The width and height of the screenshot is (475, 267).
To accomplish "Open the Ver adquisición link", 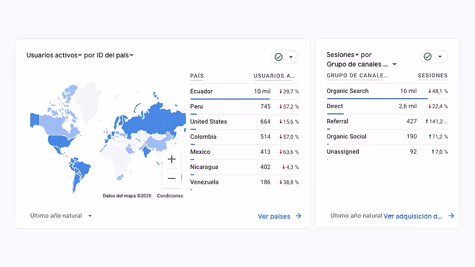I will click(413, 216).
